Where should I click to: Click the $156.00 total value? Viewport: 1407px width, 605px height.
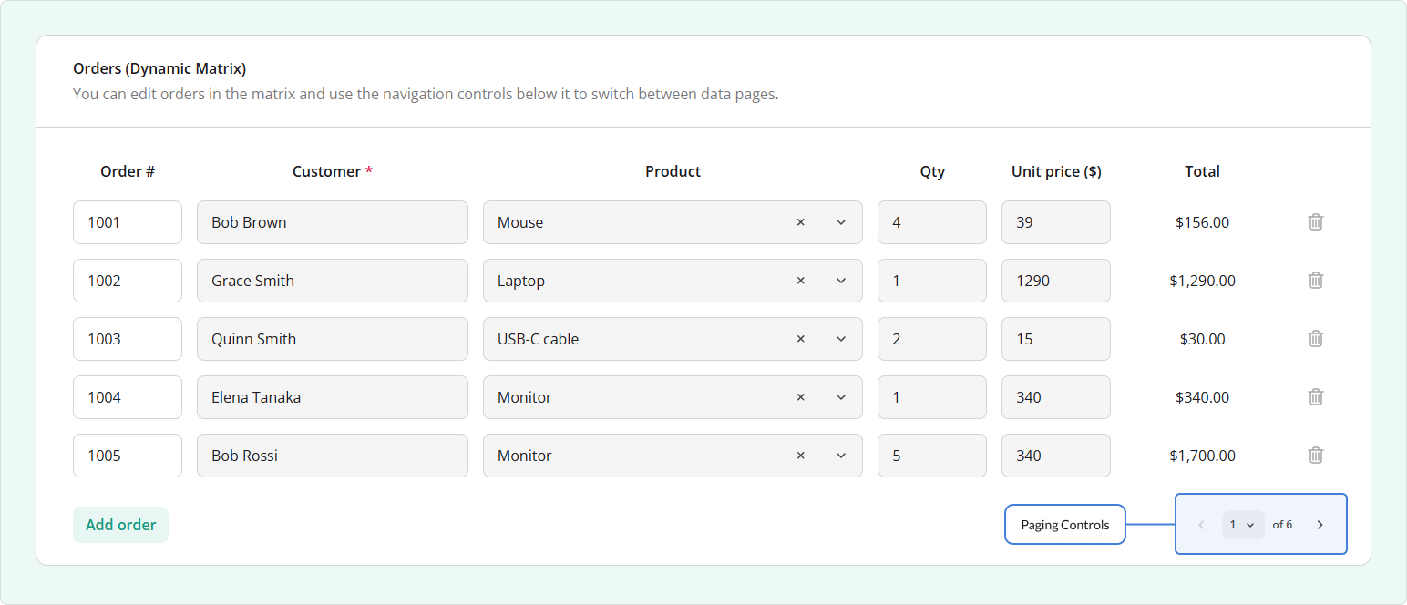tap(1202, 222)
